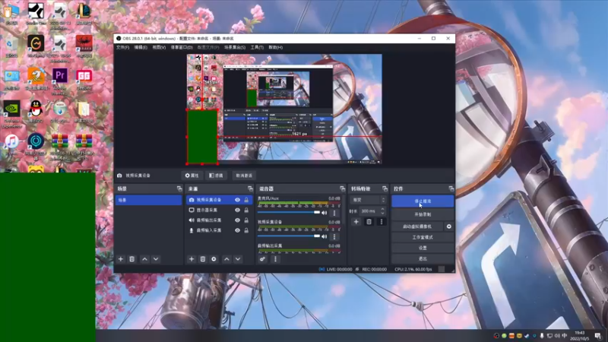The height and width of the screenshot is (342, 608).
Task: Add a new source with the plus icon
Action: 192,259
